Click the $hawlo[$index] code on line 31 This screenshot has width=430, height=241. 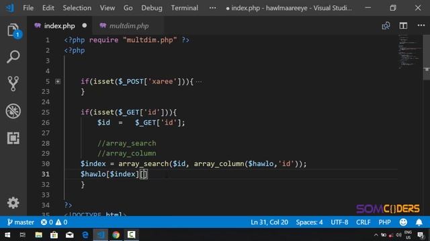(110, 174)
